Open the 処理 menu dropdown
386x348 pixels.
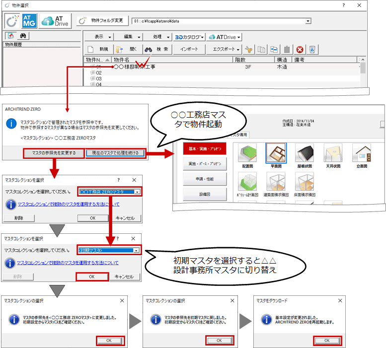coord(157,37)
